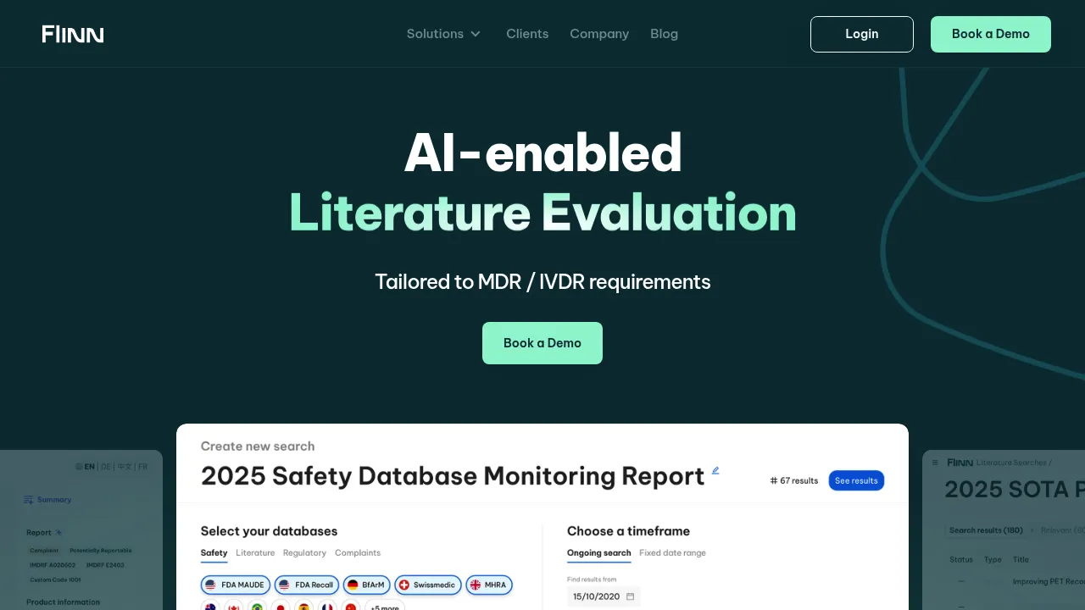The image size is (1085, 610).
Task: Click the Potentially Reportable tag
Action: point(101,551)
